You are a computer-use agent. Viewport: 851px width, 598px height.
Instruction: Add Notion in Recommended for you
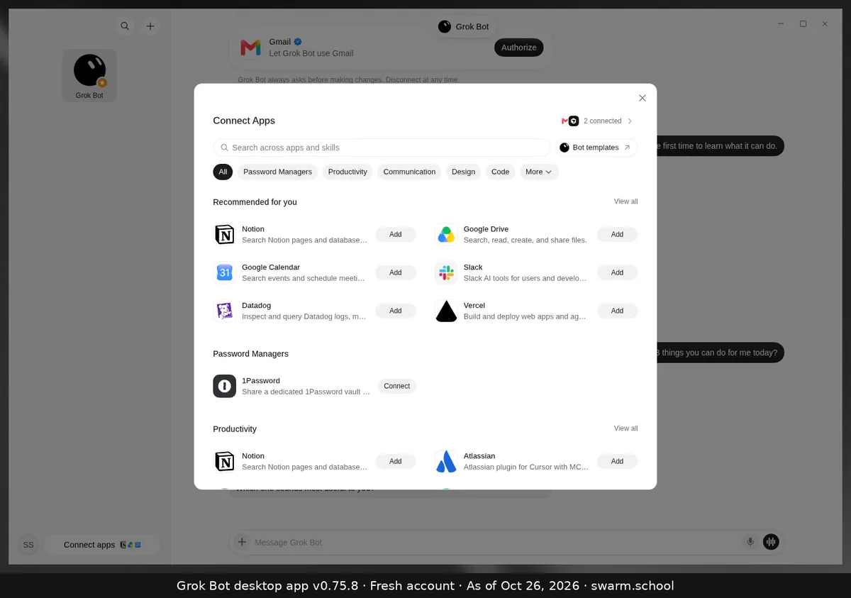click(396, 235)
